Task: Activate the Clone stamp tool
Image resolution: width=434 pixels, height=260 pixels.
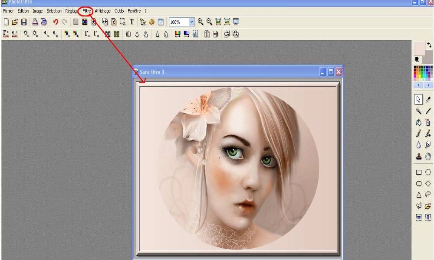Action: 418,156
